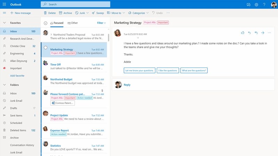Open Settings gear icon in header
The width and height of the screenshot is (278, 156).
point(256,5)
